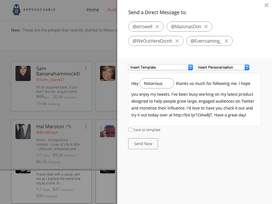Click the 'Send a Direct Message to:' heading
This screenshot has width=272, height=204.
click(x=157, y=12)
